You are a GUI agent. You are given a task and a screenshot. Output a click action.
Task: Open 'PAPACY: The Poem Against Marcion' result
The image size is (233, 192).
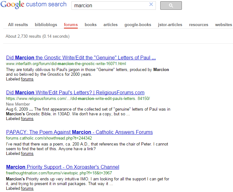pos(79,132)
